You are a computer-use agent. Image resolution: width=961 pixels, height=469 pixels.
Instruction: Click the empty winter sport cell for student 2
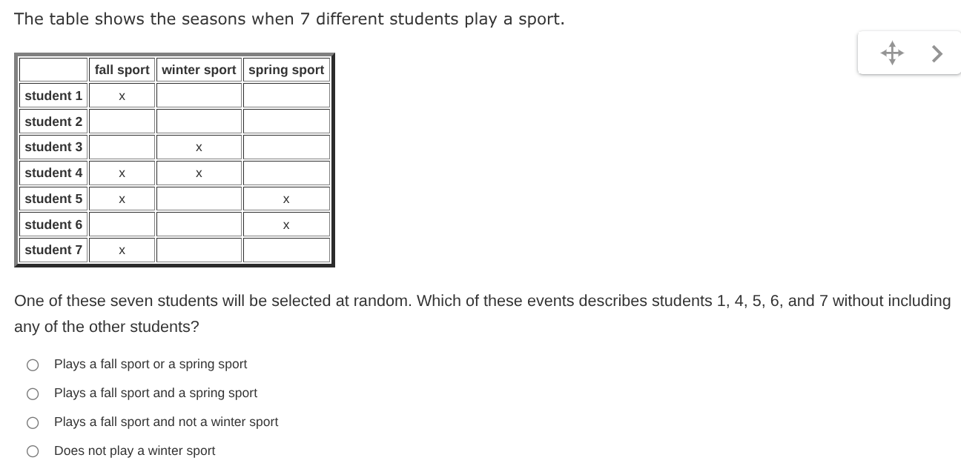coord(198,122)
